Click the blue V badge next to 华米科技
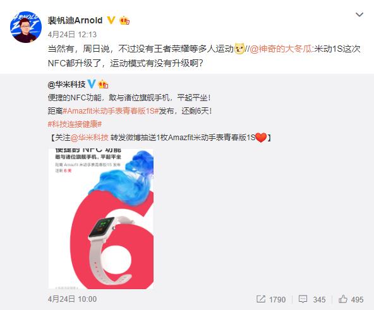Screen dimensions: 374x310 click(x=92, y=84)
